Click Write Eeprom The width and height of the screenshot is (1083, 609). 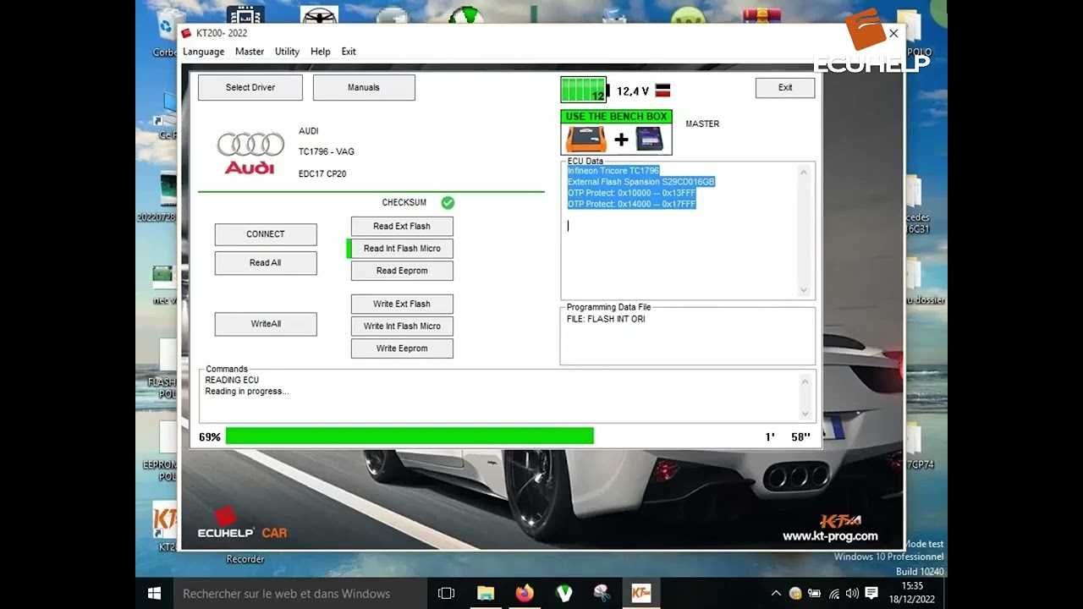point(402,348)
